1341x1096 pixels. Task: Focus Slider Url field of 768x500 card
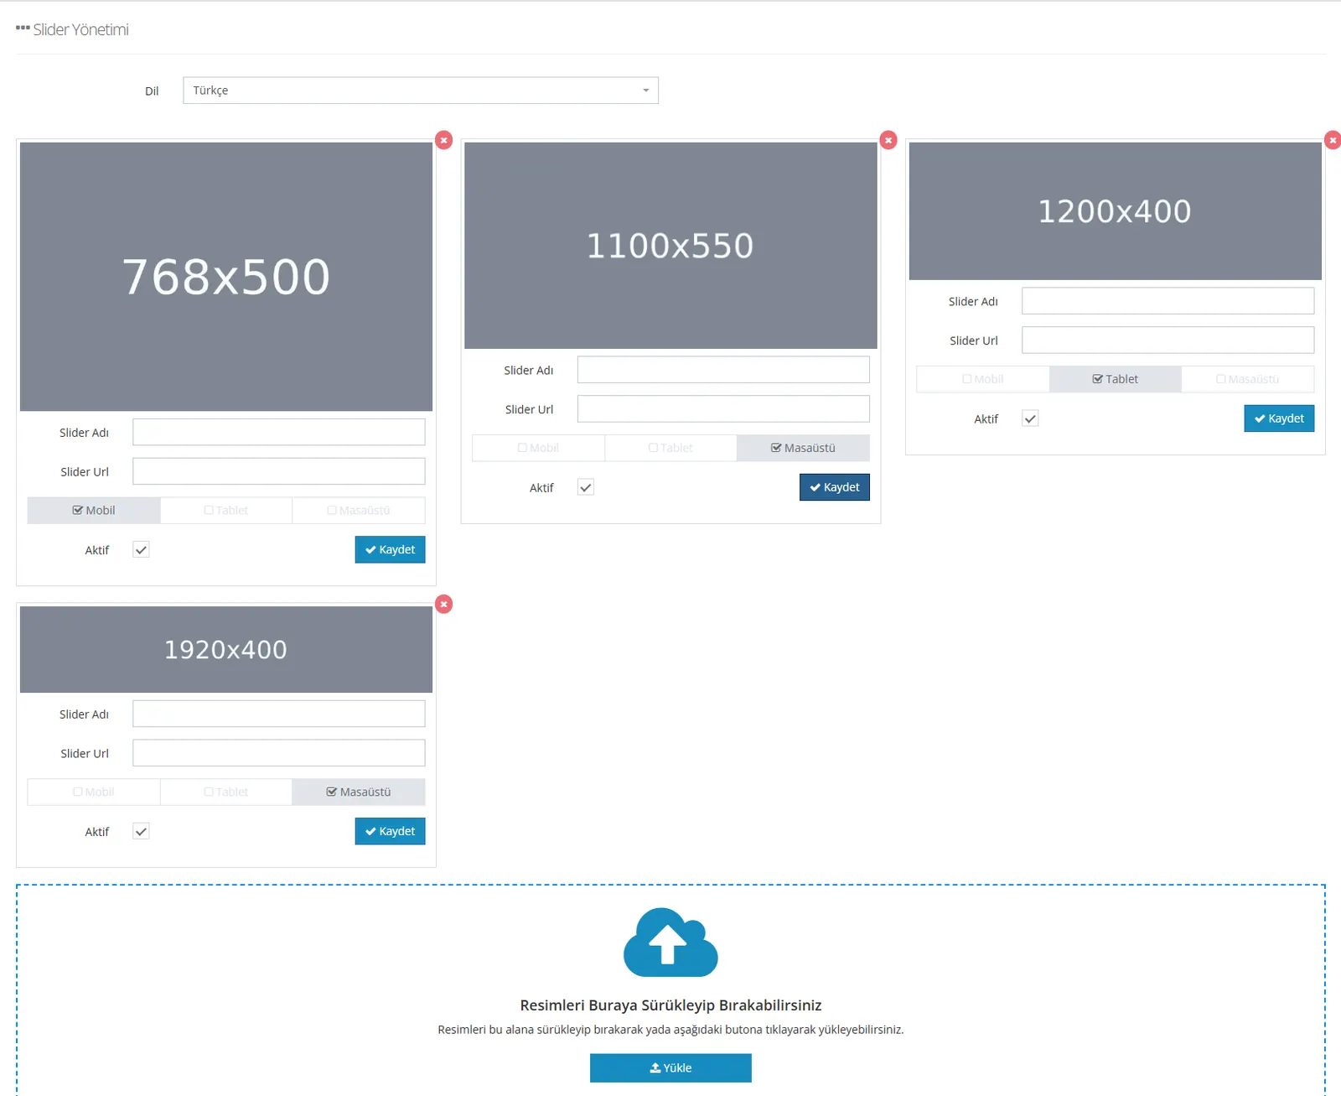279,471
